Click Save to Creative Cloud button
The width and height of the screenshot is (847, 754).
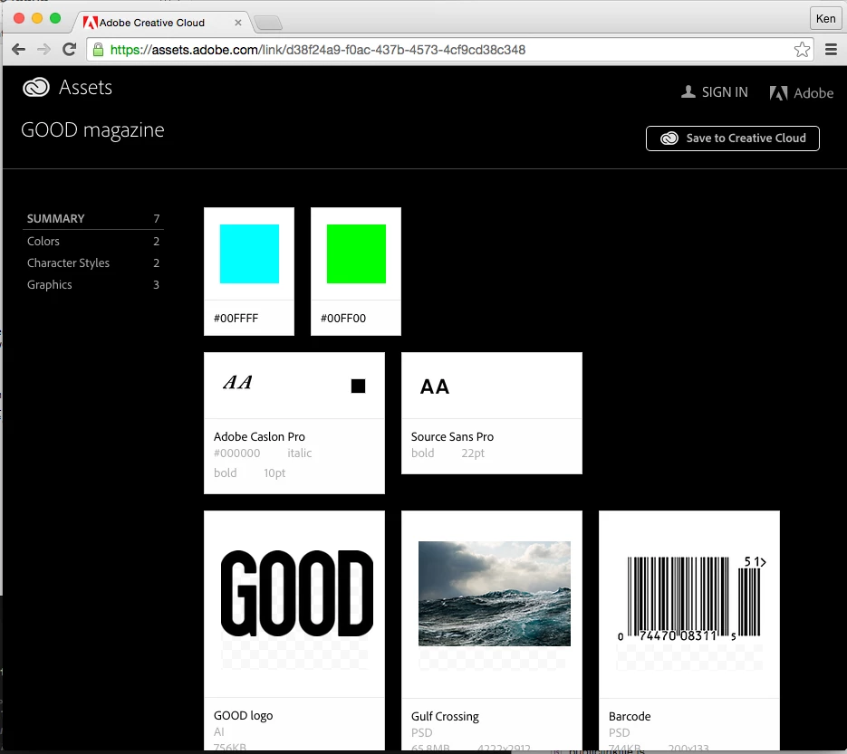[733, 138]
